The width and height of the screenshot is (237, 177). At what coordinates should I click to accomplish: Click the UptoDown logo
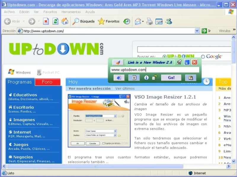click(x=56, y=49)
